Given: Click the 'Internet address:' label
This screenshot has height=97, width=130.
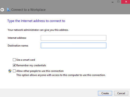Looking at the screenshot, I should pyautogui.click(x=17, y=38).
